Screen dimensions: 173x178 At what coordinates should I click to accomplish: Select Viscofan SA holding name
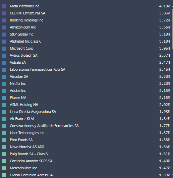[19, 76]
